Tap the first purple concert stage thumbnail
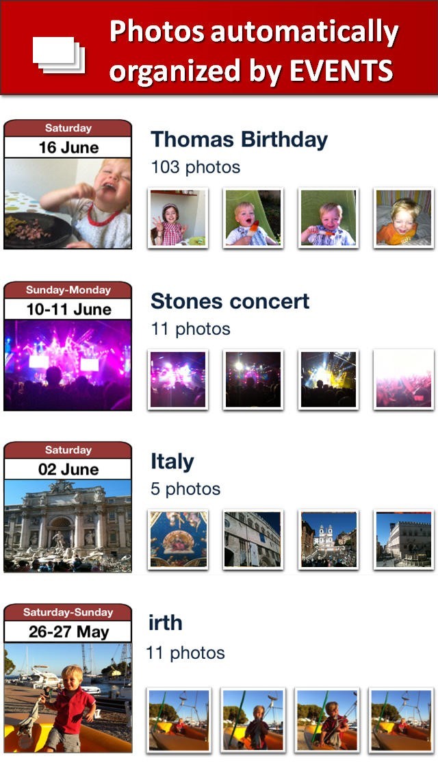Viewport: 438px width, 778px height. (178, 379)
